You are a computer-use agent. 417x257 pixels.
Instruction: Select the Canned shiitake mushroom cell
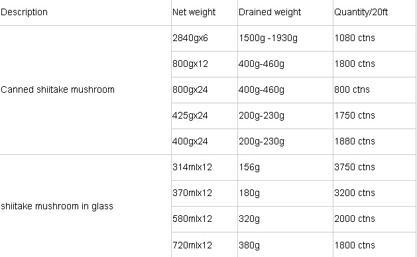tap(86, 90)
